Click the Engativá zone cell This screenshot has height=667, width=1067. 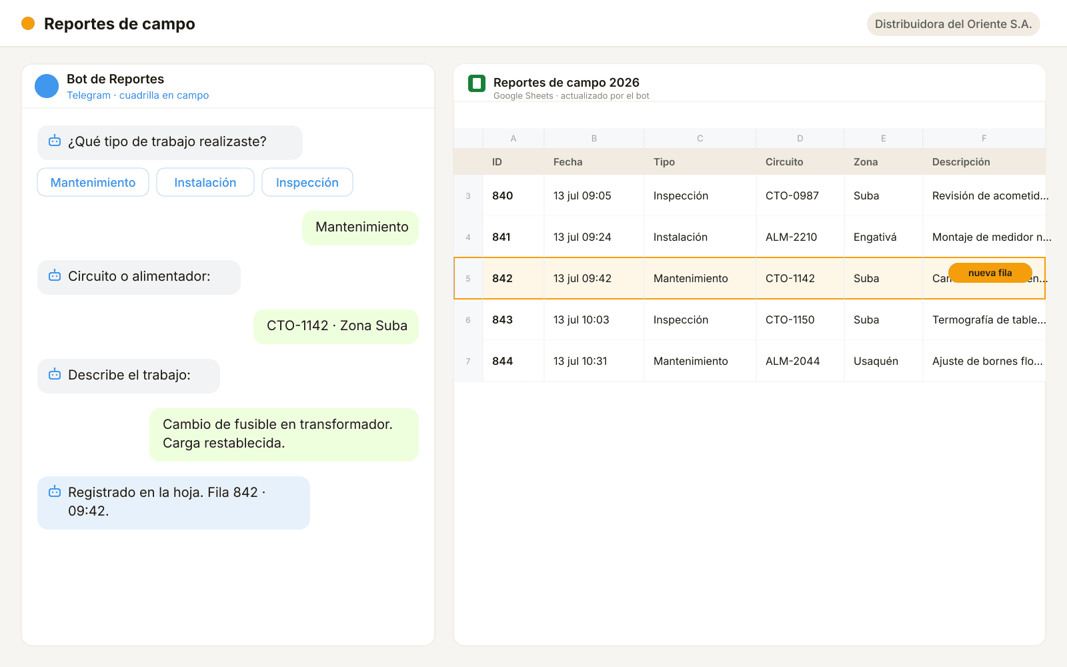(884, 237)
